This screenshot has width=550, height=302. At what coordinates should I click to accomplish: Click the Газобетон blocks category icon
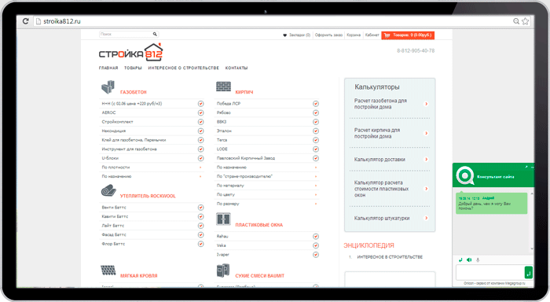pos(108,87)
